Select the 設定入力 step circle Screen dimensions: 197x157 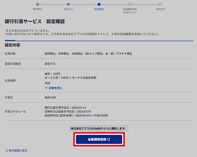(x=68, y=4)
